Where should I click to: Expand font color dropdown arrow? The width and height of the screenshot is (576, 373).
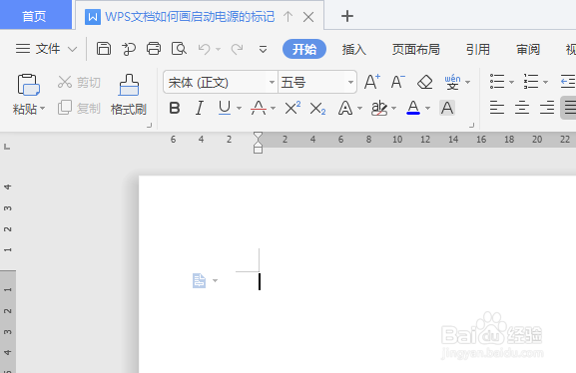click(427, 109)
